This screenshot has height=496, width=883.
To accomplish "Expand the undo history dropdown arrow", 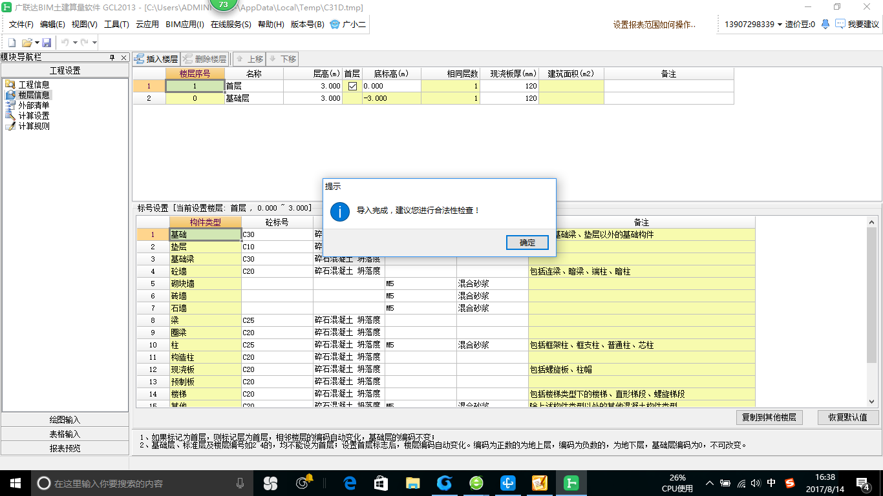I will [x=75, y=43].
